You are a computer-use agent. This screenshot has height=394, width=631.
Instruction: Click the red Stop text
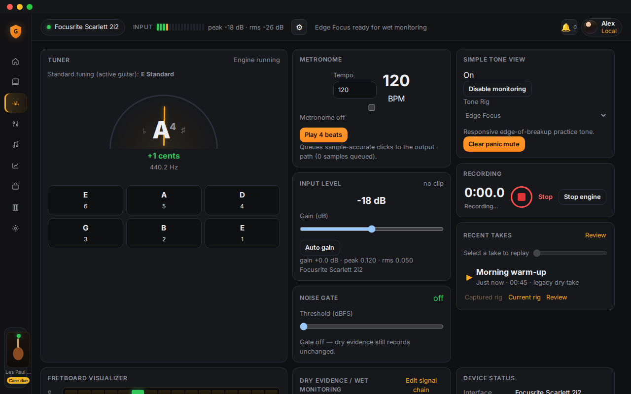(545, 197)
